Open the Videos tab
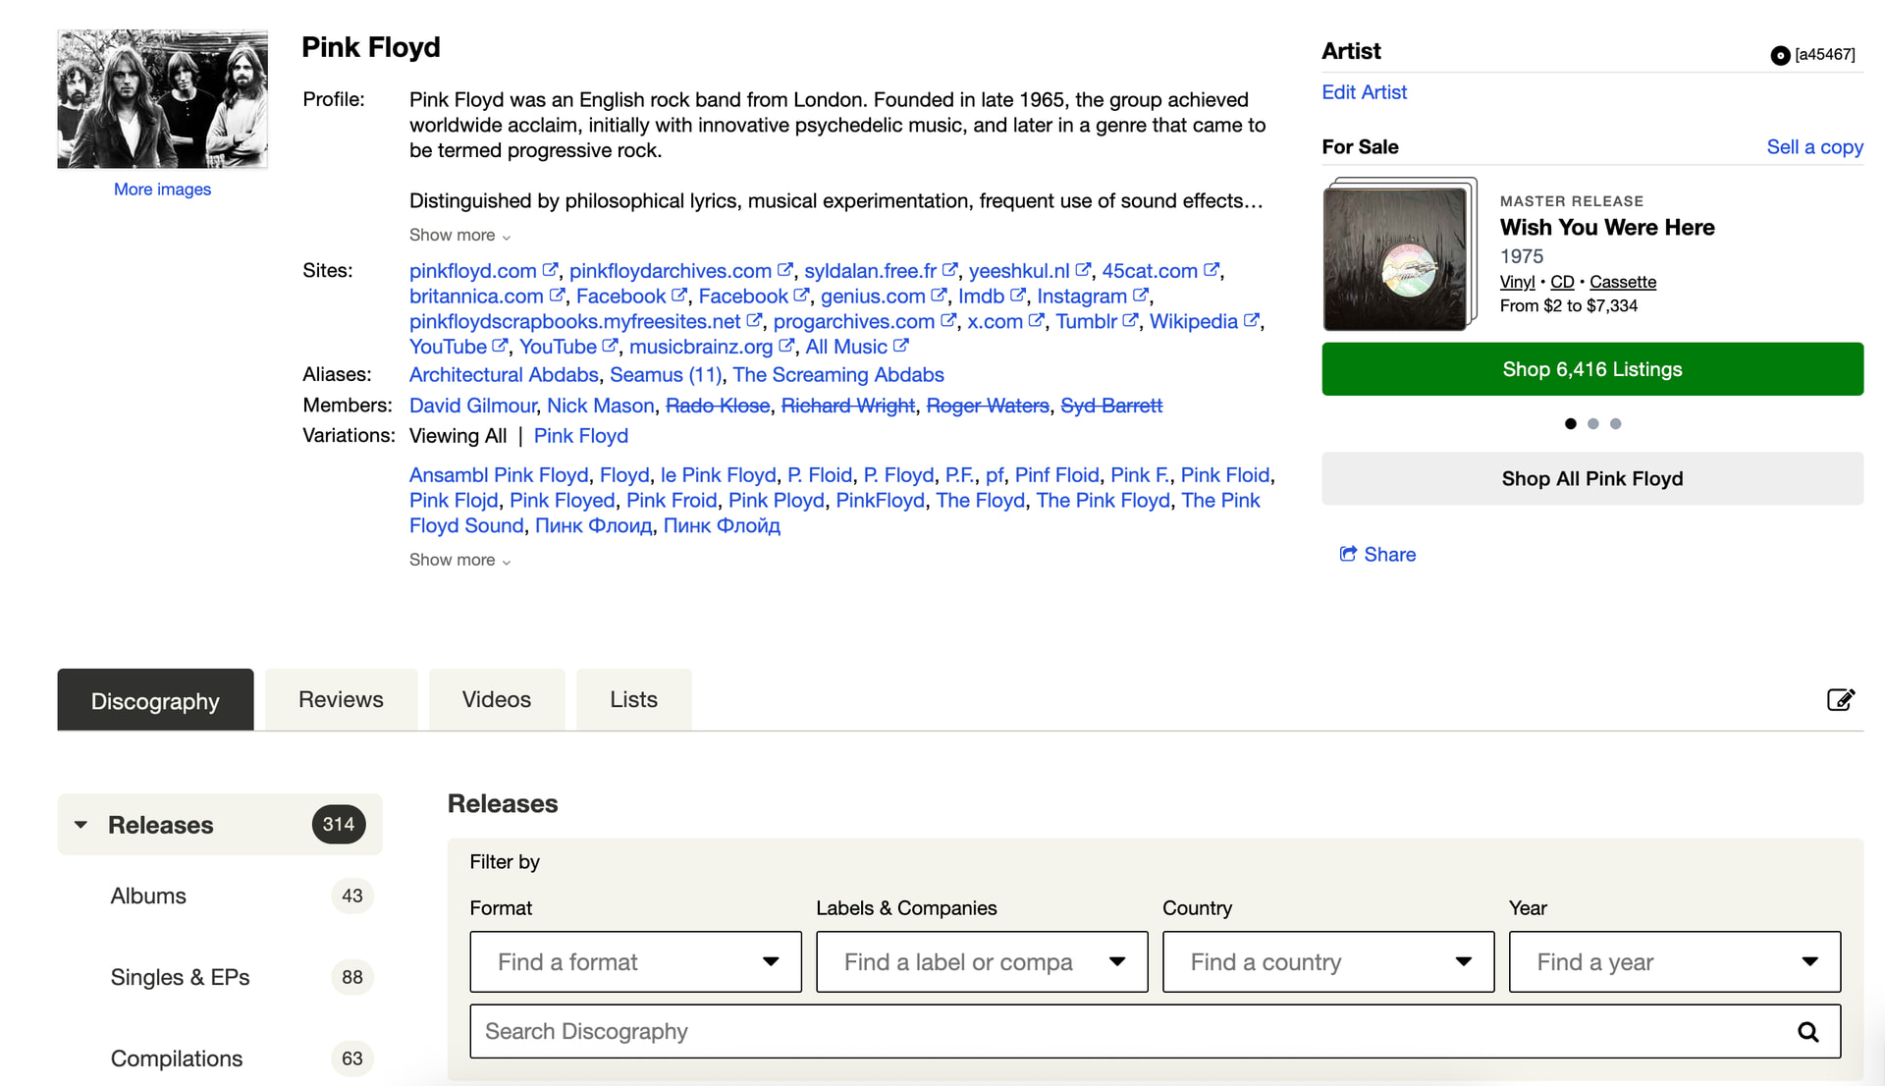Image resolution: width=1885 pixels, height=1086 pixels. (496, 699)
